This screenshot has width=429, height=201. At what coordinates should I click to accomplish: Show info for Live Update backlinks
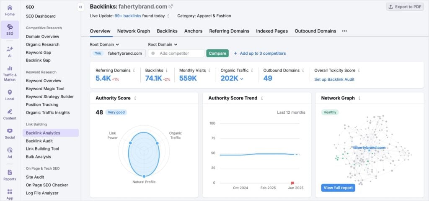pos(168,16)
